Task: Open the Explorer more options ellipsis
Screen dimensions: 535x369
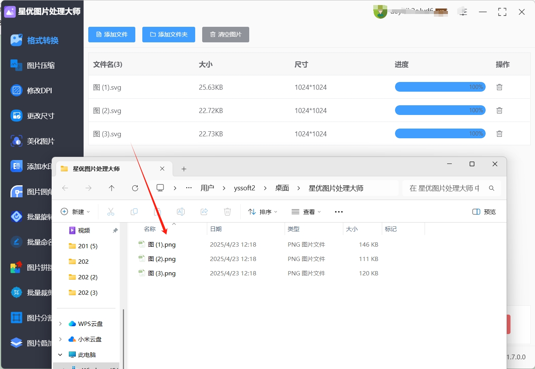Action: point(339,212)
